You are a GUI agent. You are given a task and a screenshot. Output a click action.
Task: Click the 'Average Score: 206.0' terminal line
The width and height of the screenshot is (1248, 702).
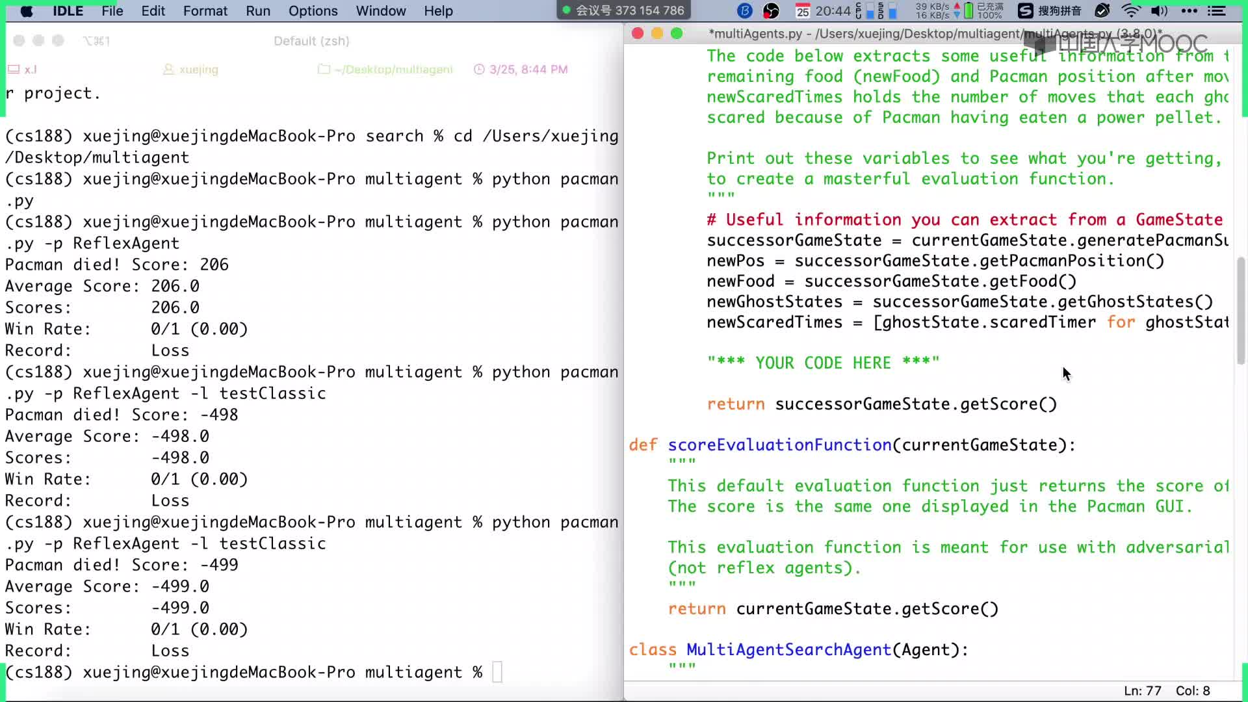[x=102, y=286]
